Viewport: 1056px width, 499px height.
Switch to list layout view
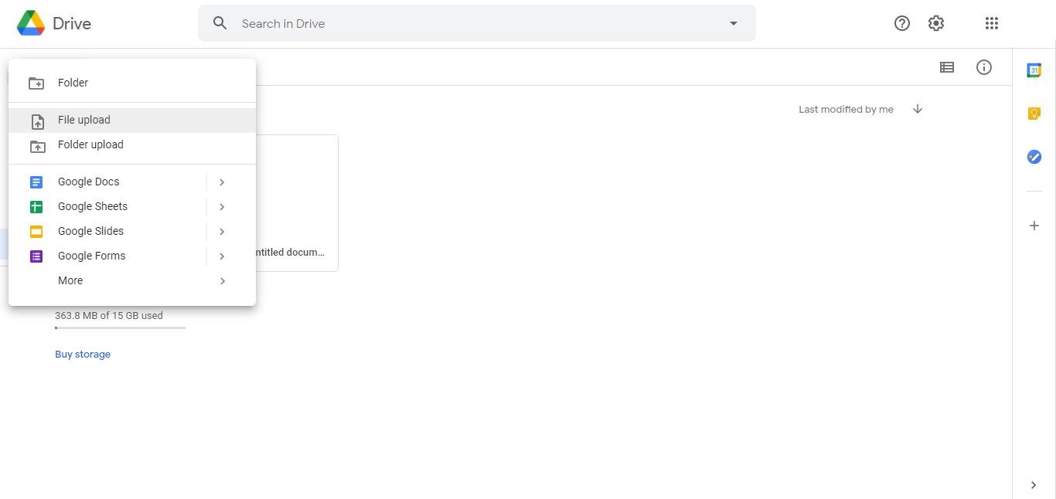pyautogui.click(x=947, y=67)
